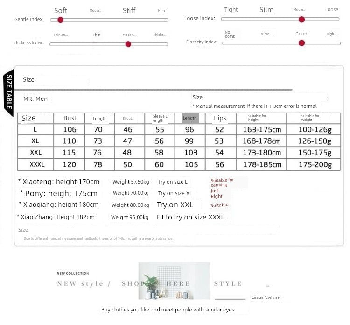The width and height of the screenshot is (350, 325).
Task: Click the gray highlighted Length header
Action: (190, 118)
